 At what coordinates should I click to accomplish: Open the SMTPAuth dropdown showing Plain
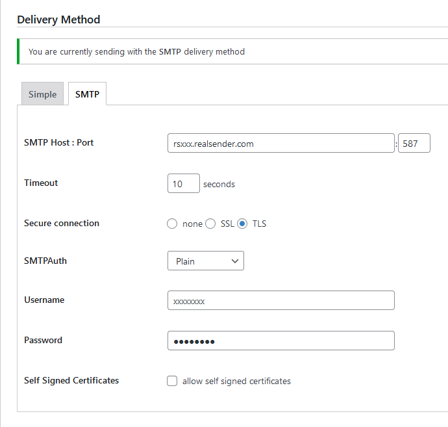tap(205, 261)
